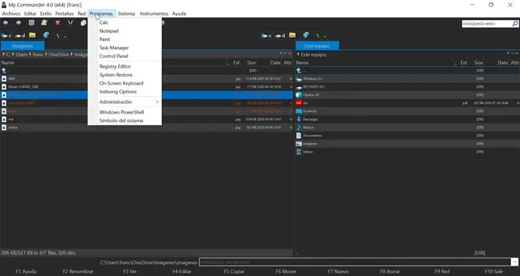The width and height of the screenshot is (520, 276).
Task: Click the Vídeos folder icon
Action: [299, 152]
